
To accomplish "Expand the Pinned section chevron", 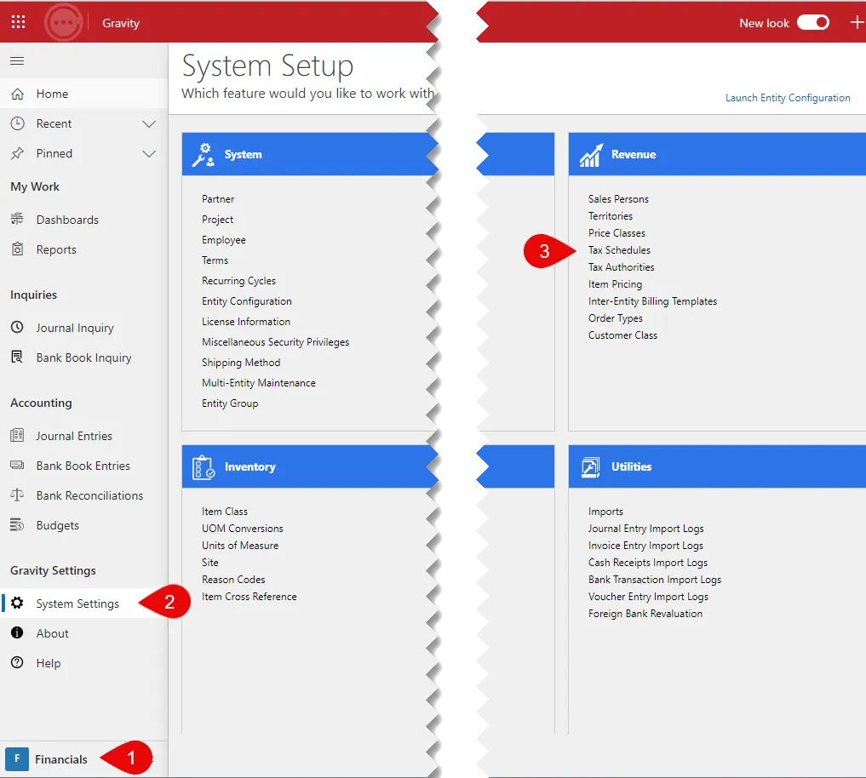I will click(x=149, y=153).
